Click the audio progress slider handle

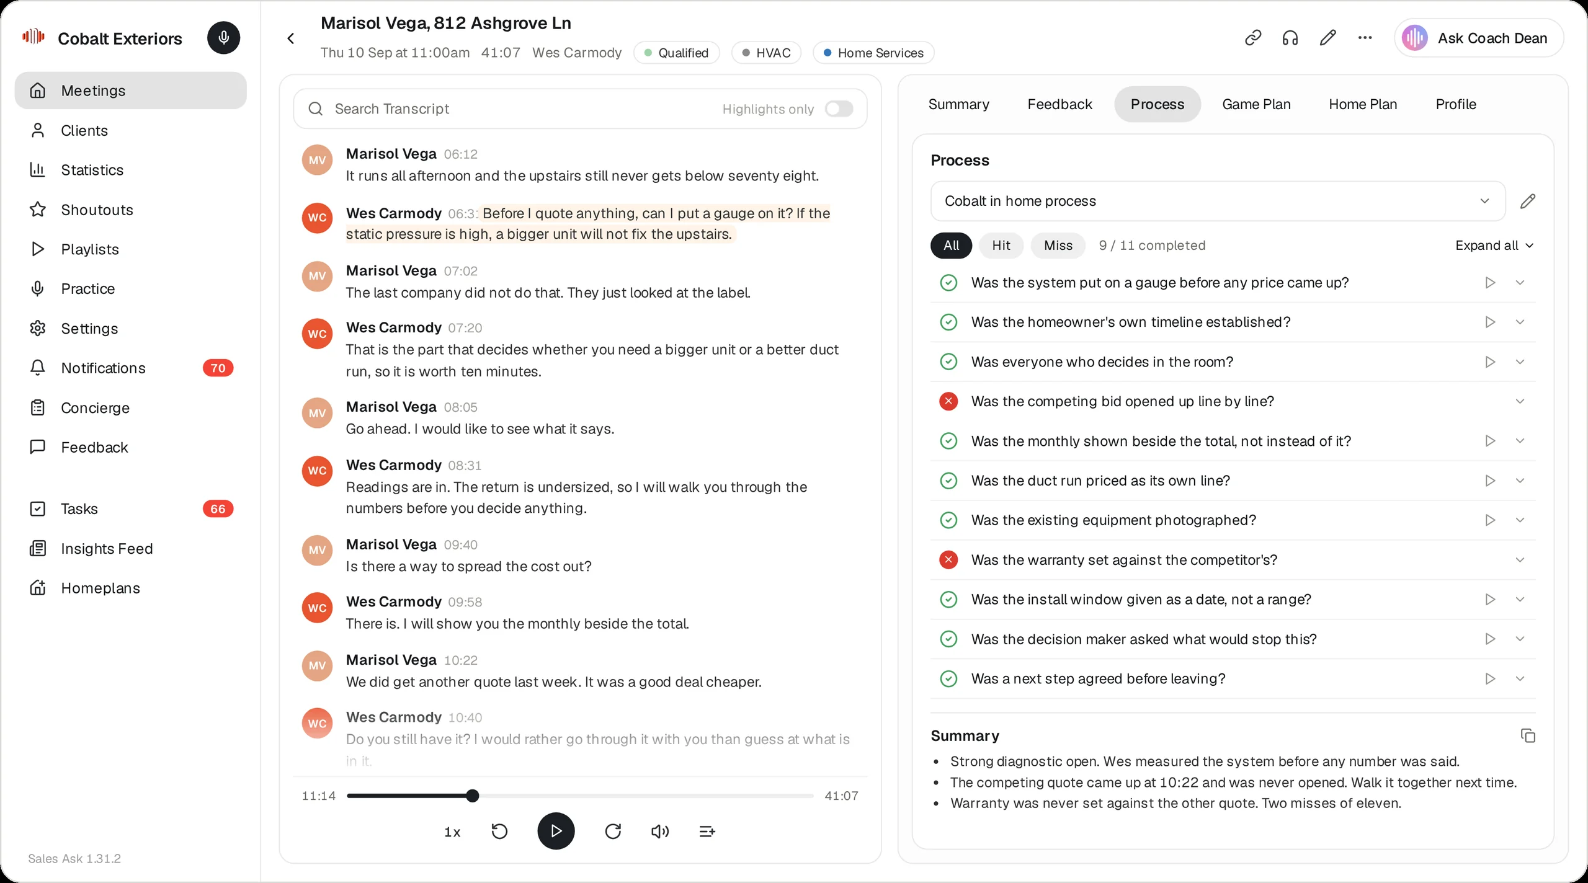473,796
